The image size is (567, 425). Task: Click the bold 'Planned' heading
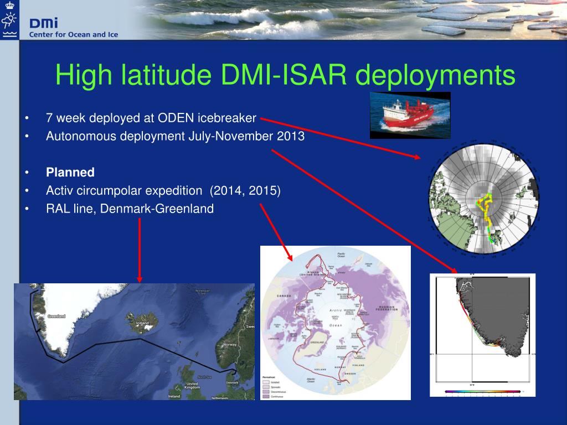(x=70, y=173)
